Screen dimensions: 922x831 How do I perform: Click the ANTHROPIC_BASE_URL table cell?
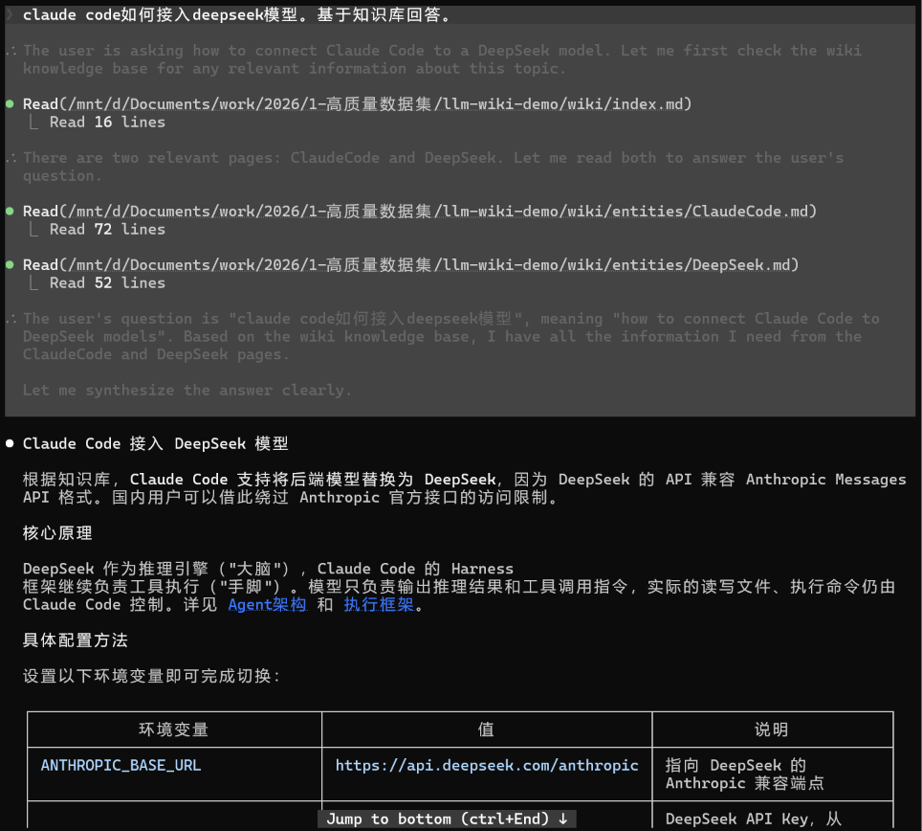click(x=174, y=774)
